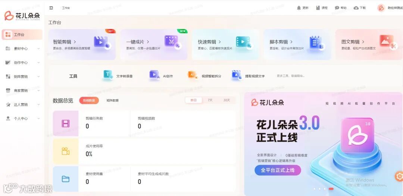403x196 pixels.
Task: Select the 工作台 sidebar menu item
Action: [x=22, y=35]
